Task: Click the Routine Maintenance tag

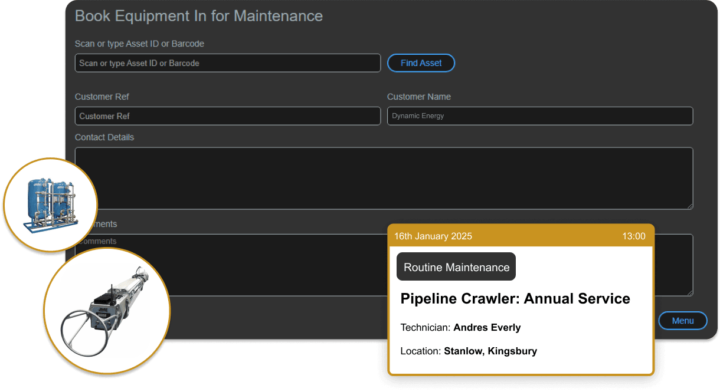Action: point(456,267)
